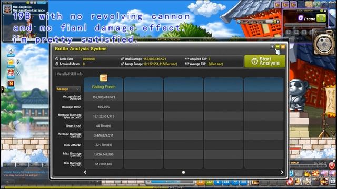Close the Quest Helper bar
Screen dimensions: 337x189
click(278, 22)
